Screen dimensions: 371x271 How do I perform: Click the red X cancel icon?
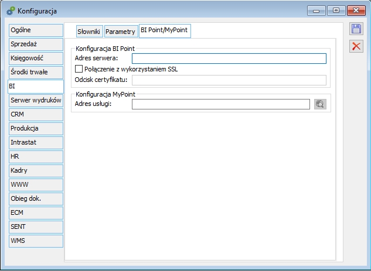click(356, 46)
